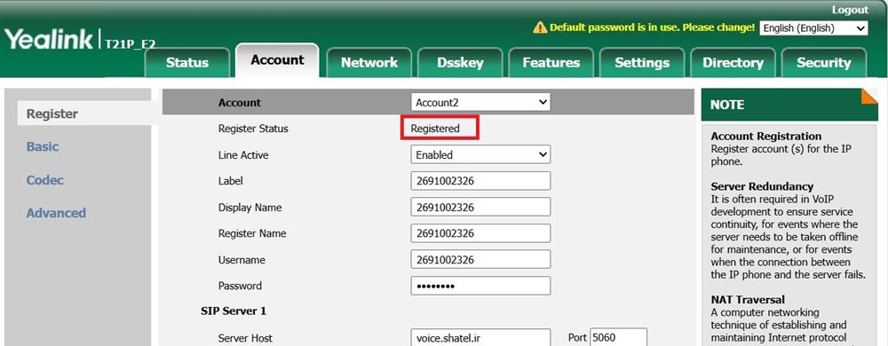The width and height of the screenshot is (888, 346).
Task: Click the Logout link
Action: click(x=850, y=10)
